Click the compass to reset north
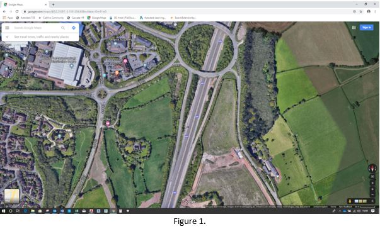 coord(372,168)
